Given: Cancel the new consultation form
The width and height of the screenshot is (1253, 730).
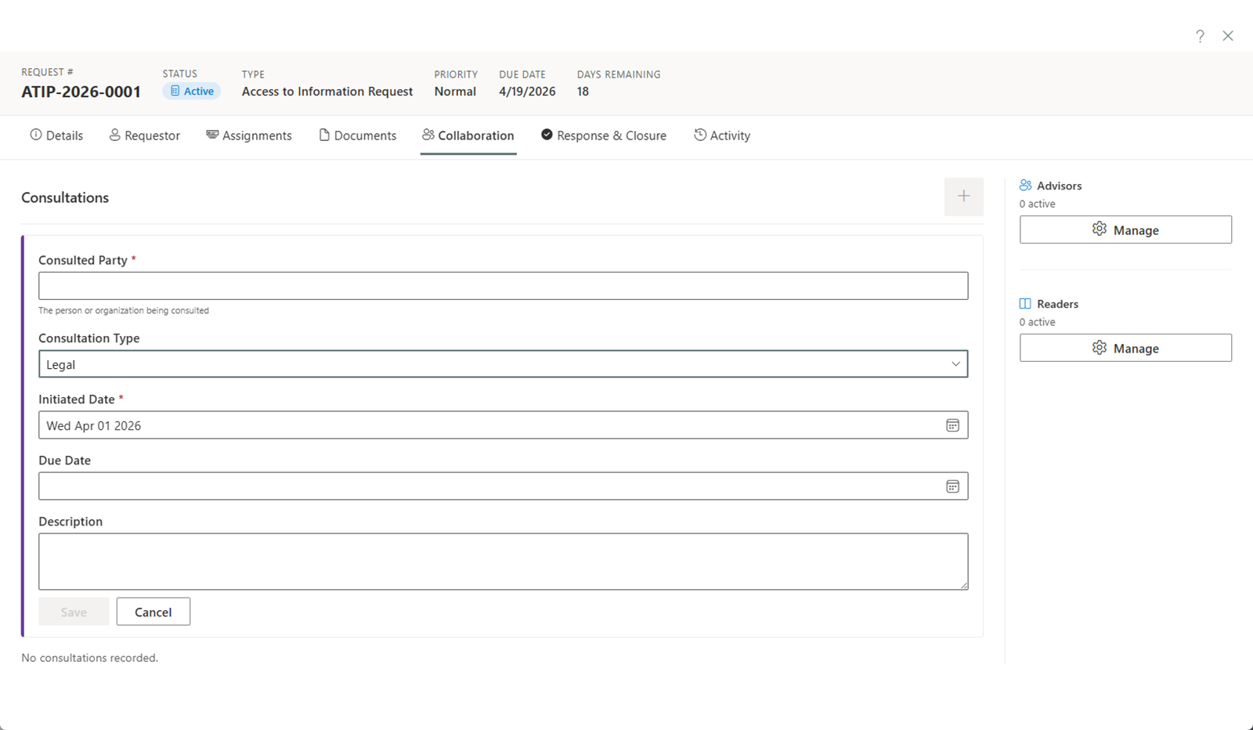Looking at the screenshot, I should (153, 611).
